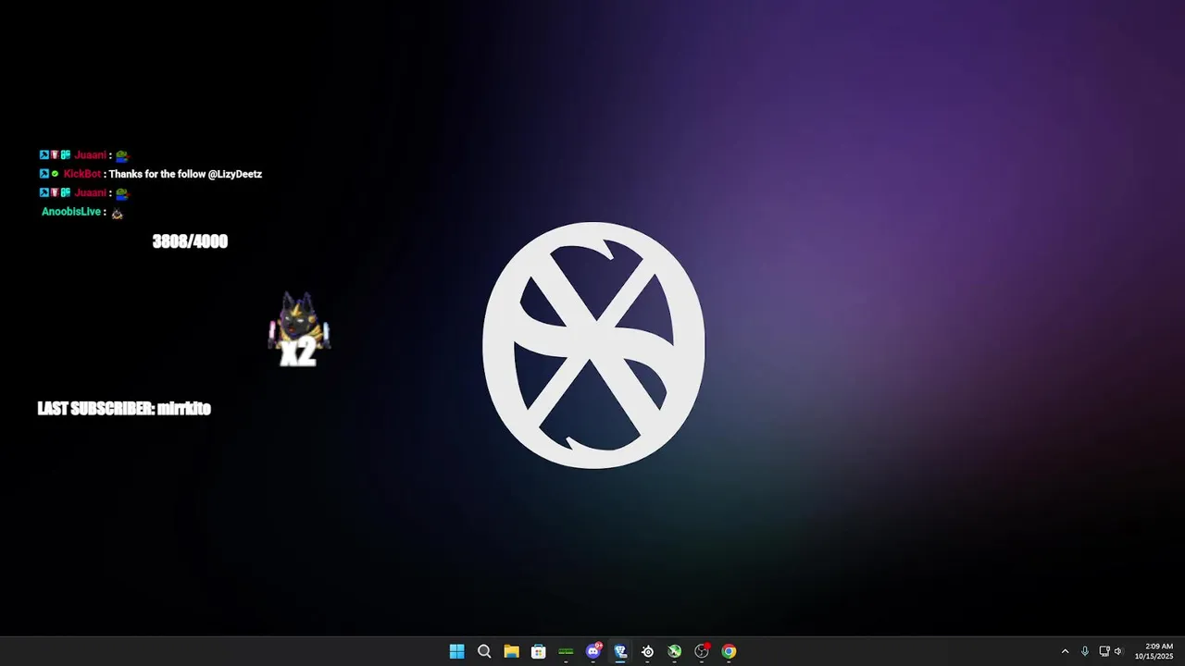This screenshot has height=666, width=1185.
Task: Open the clock showing 2:09 AM
Action: pyautogui.click(x=1154, y=651)
